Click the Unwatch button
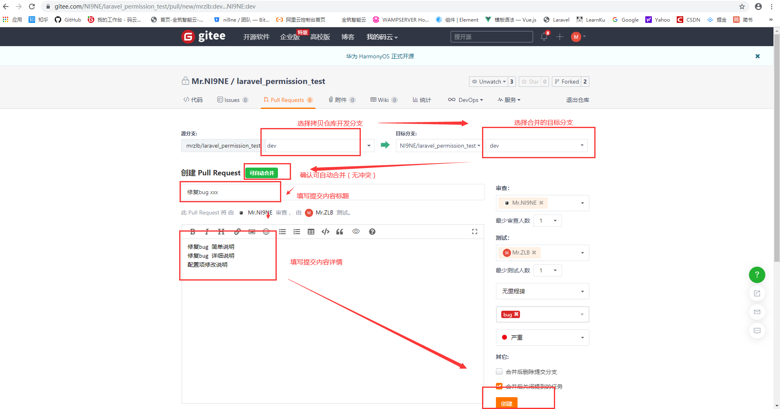This screenshot has width=780, height=409. [x=489, y=82]
